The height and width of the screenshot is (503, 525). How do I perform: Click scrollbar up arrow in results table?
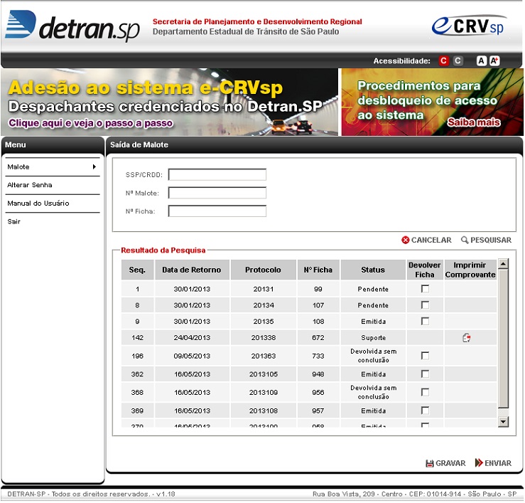tap(503, 264)
